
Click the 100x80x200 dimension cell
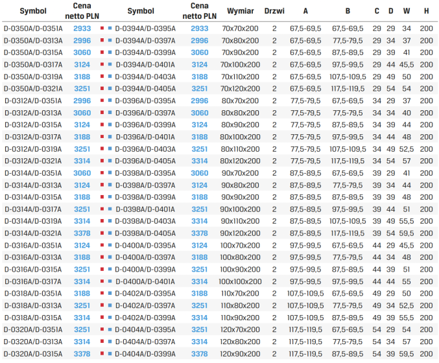(240, 257)
